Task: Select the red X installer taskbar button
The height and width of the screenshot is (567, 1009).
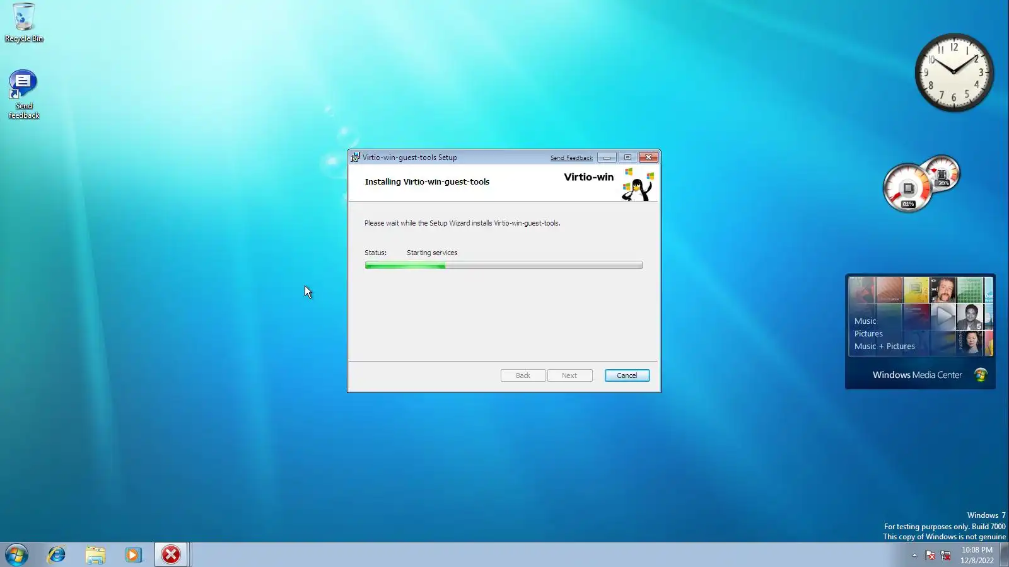Action: click(171, 555)
